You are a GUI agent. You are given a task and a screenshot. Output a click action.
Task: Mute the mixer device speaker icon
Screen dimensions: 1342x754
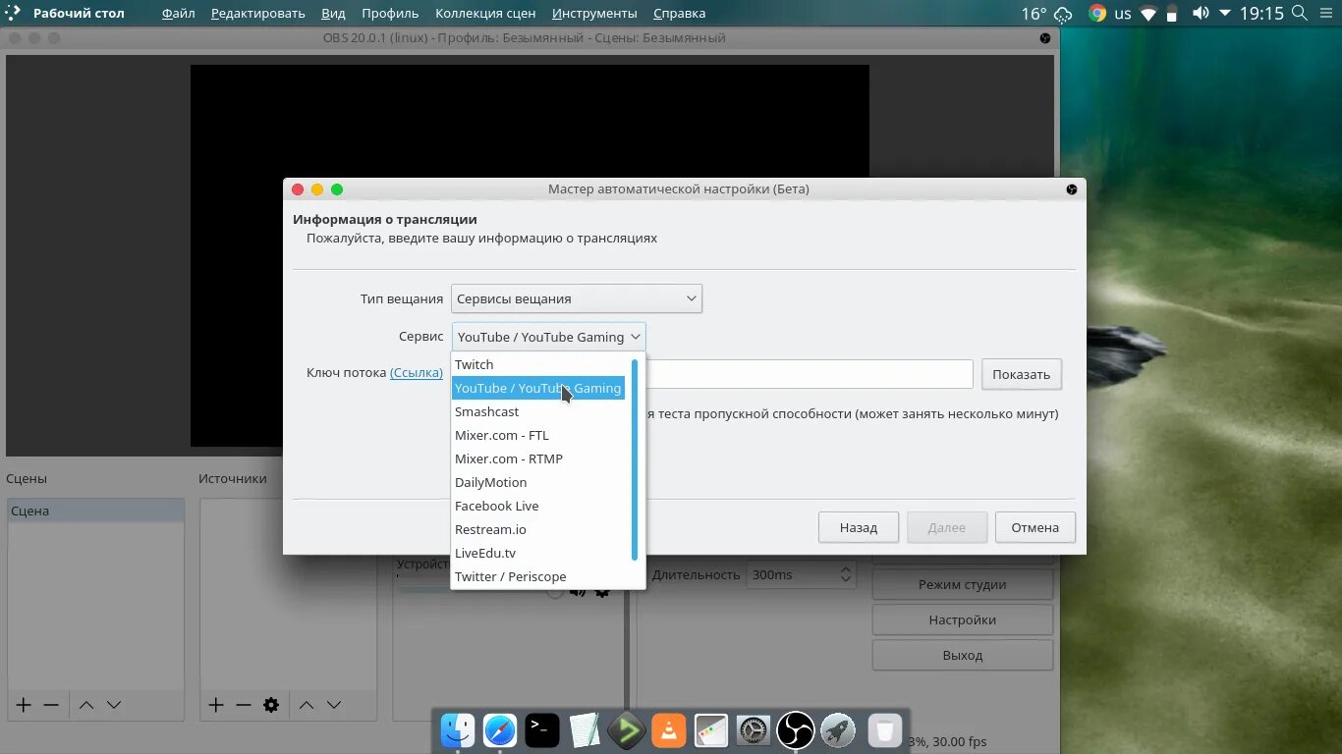pos(578,591)
